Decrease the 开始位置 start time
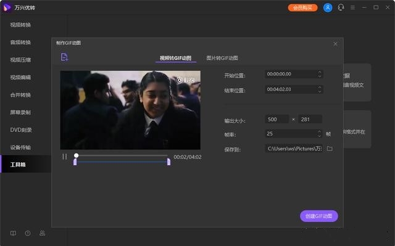 coord(320,76)
